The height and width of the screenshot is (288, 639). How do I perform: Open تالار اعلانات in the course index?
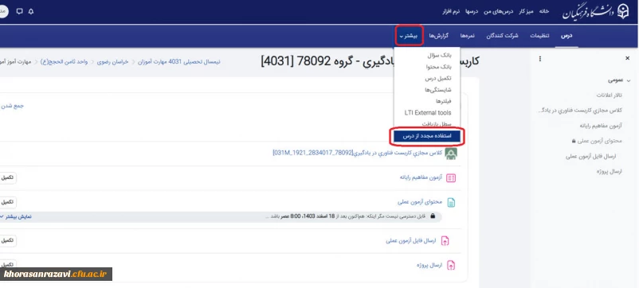tap(610, 95)
